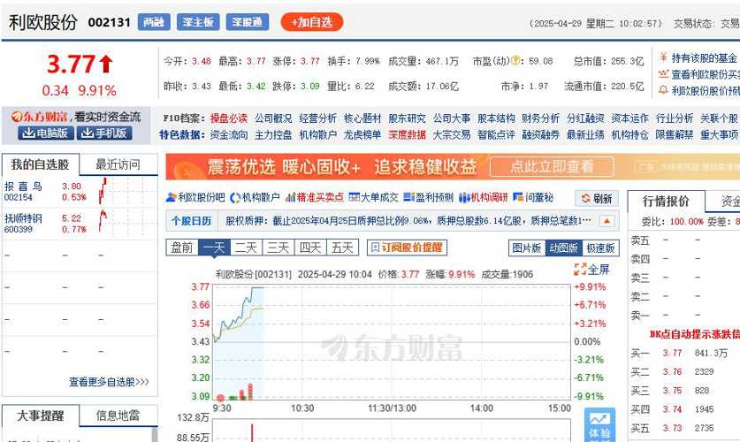Open 资金流向 feature data
The width and height of the screenshot is (740, 442).
tap(228, 135)
